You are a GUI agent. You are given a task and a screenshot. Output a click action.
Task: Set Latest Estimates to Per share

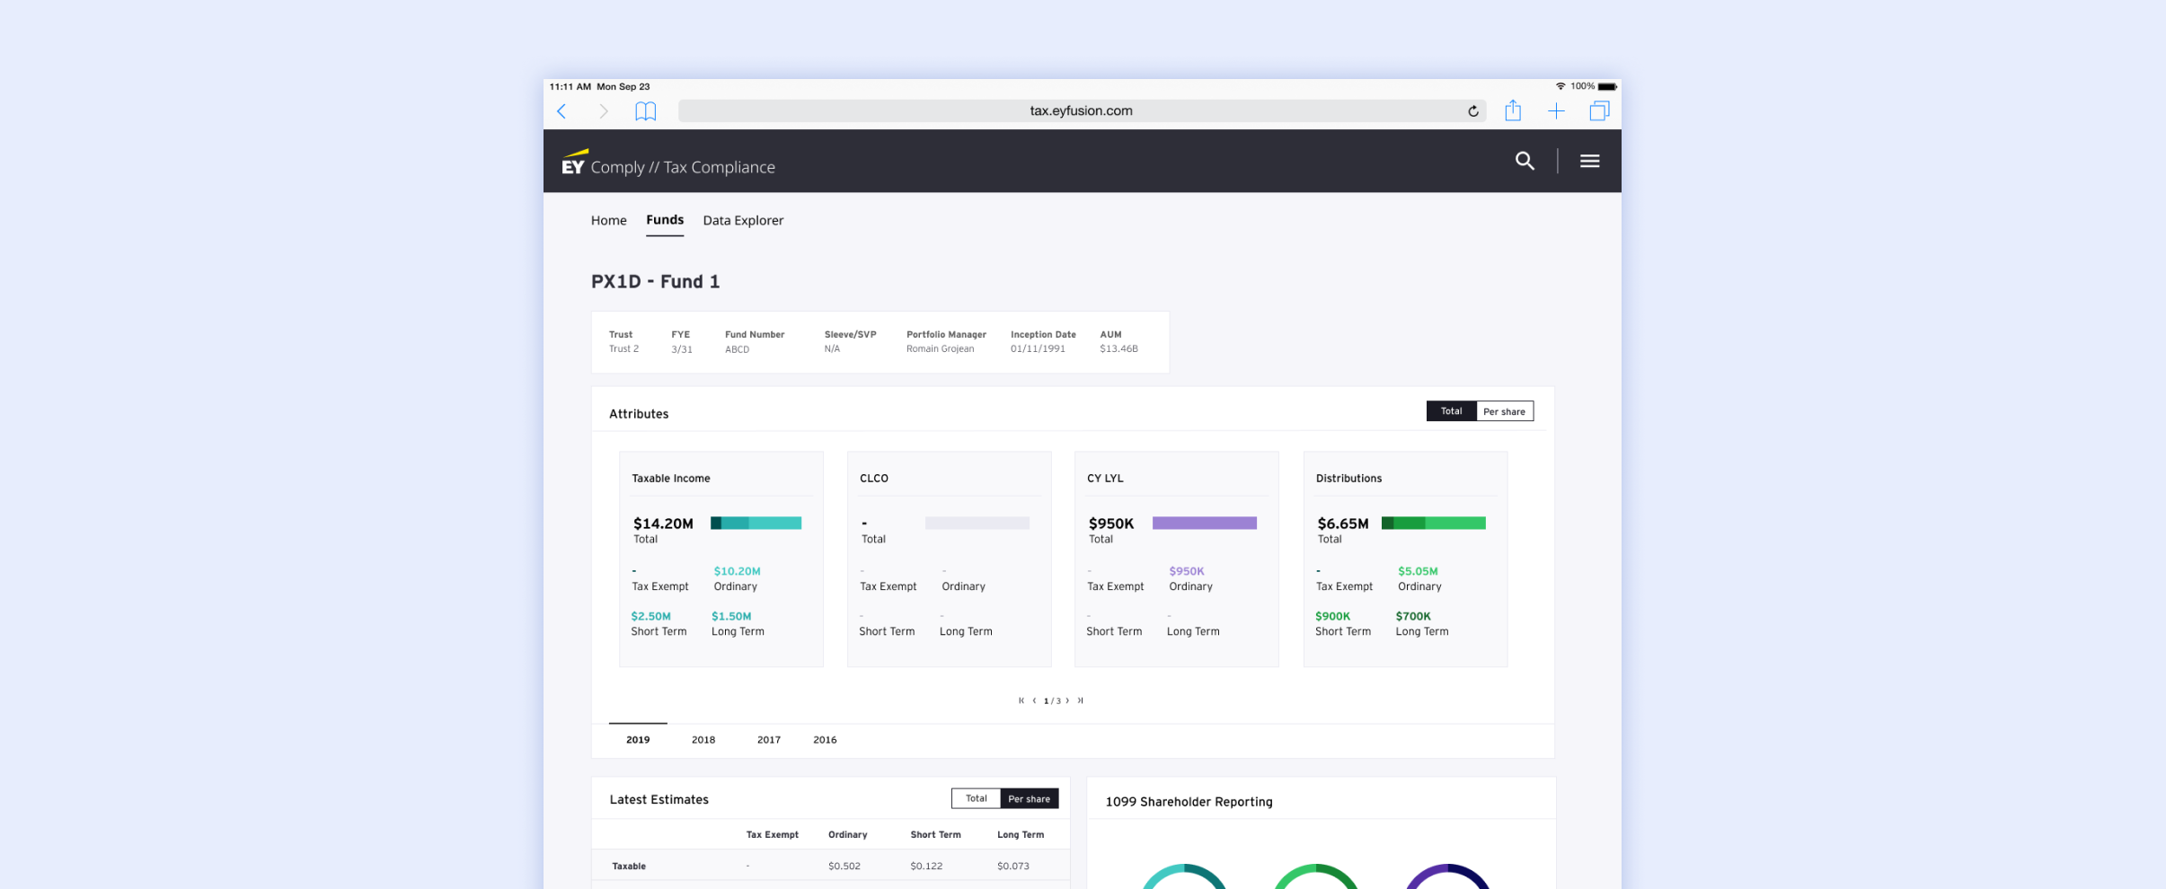(1030, 798)
